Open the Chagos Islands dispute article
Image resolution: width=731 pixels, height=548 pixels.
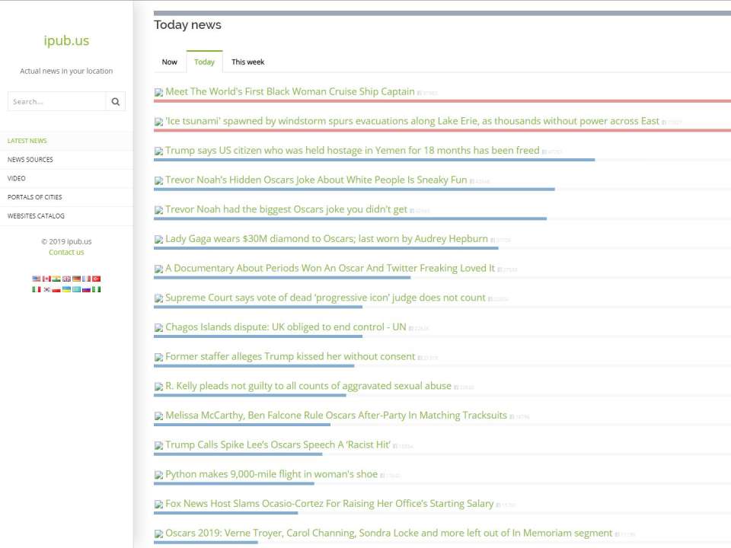point(286,327)
